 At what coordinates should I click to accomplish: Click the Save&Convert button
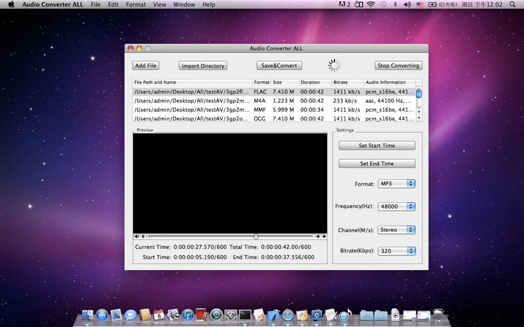coord(279,65)
